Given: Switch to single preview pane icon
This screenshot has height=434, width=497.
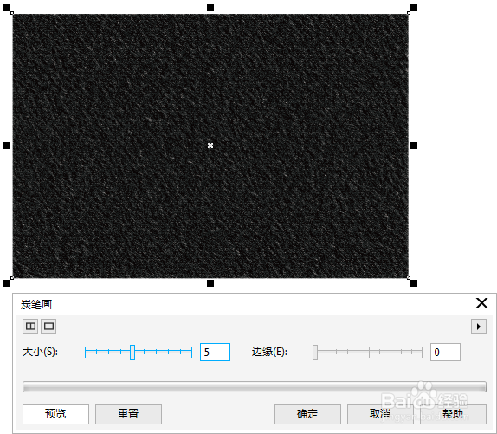Looking at the screenshot, I should click(x=48, y=327).
